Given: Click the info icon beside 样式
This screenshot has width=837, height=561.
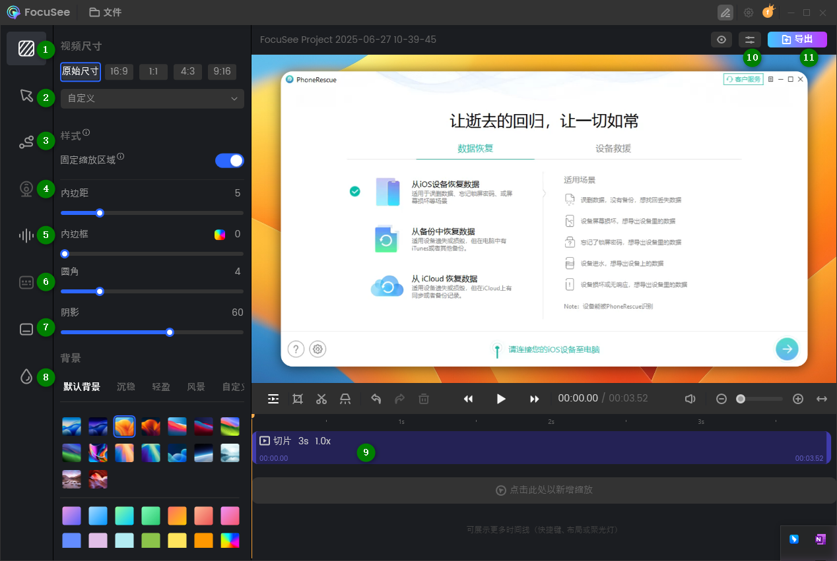Looking at the screenshot, I should coord(86,133).
